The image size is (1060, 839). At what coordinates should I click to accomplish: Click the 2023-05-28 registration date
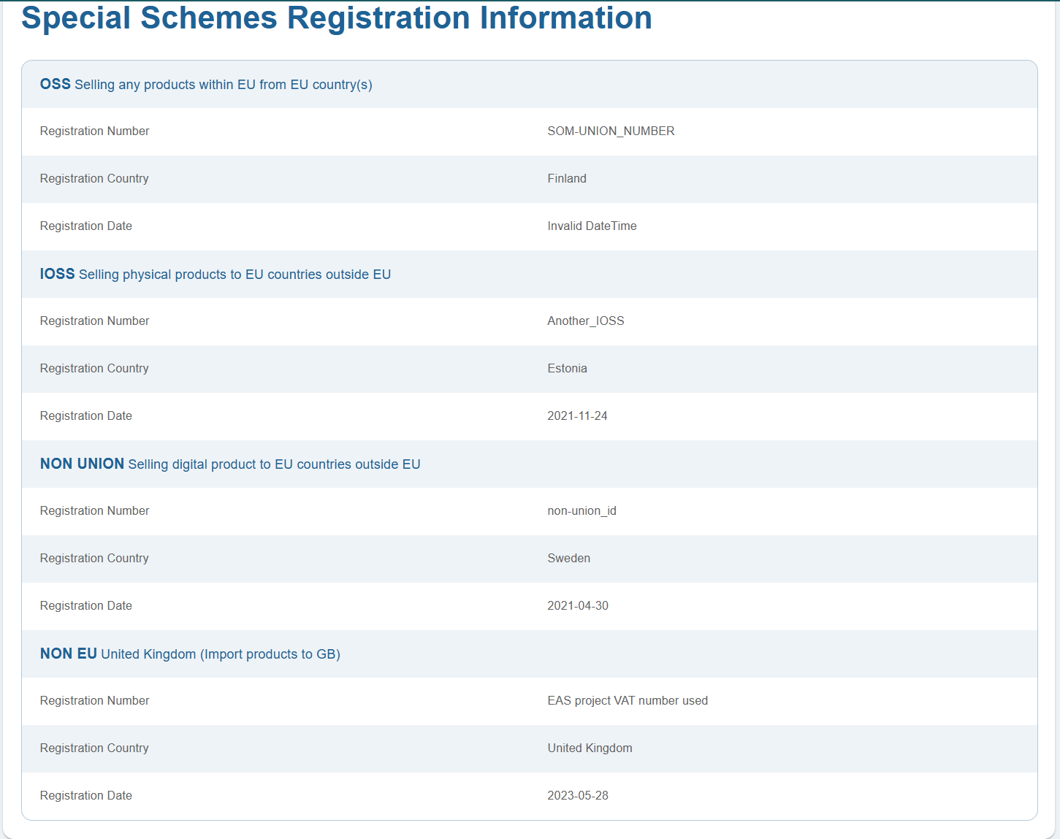click(578, 796)
